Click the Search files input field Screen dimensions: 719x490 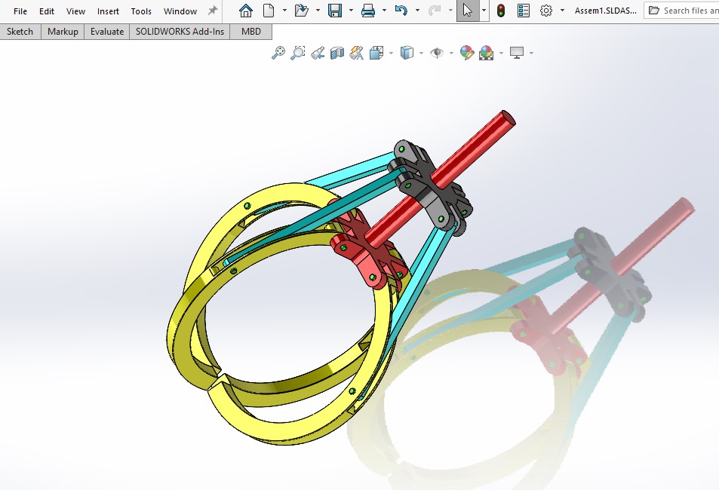tap(682, 11)
